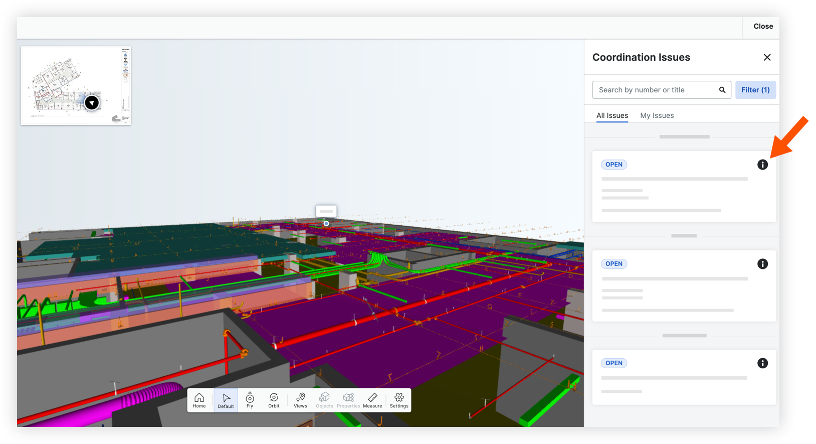Open viewer Settings
The height and width of the screenshot is (444, 816).
coord(399,400)
